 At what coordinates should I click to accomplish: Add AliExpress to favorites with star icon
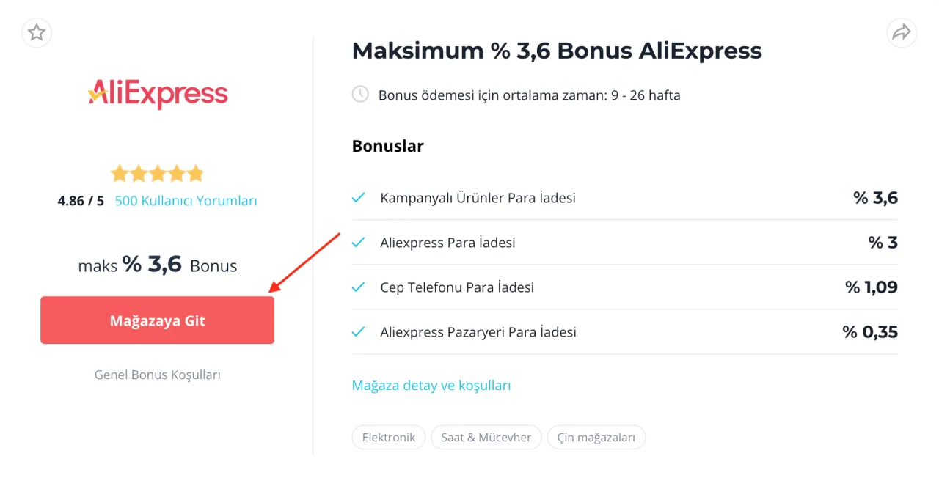[x=37, y=33]
